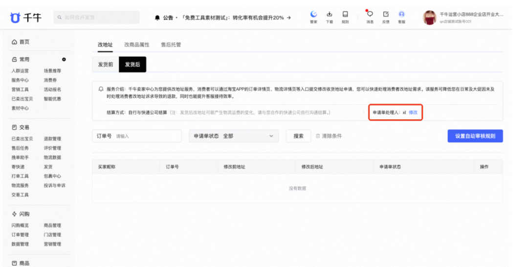This screenshot has width=528, height=267.
Task: Open 营销工具 in sidebar
Action: click(20, 89)
